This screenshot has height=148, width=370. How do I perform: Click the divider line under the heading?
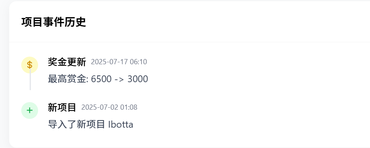point(190,42)
